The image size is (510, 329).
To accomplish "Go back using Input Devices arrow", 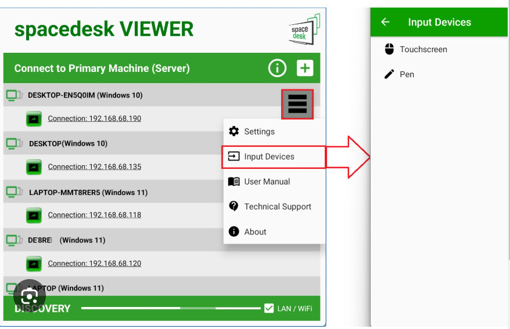I will pyautogui.click(x=386, y=22).
